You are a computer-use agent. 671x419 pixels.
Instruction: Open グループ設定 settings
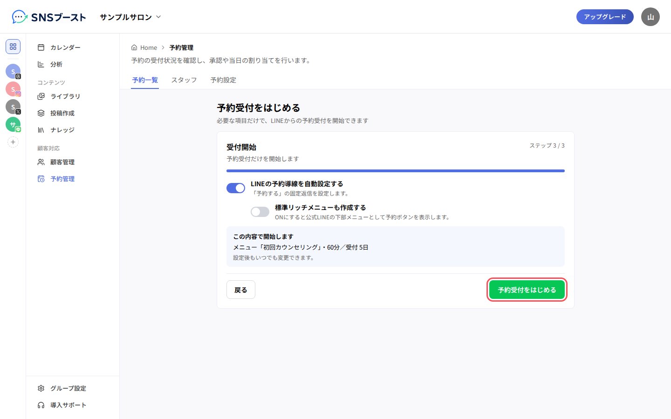[x=73, y=388]
